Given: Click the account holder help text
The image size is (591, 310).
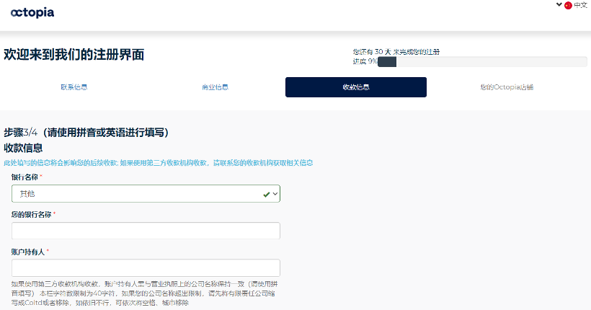Looking at the screenshot, I should tap(145, 293).
